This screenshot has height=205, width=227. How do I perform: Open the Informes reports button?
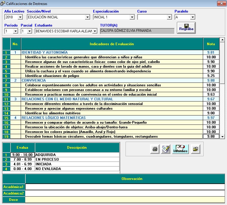[180, 149]
